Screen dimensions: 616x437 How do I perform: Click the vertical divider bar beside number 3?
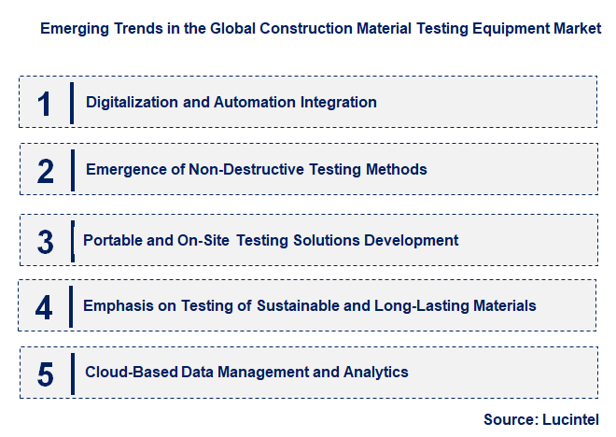(72, 241)
